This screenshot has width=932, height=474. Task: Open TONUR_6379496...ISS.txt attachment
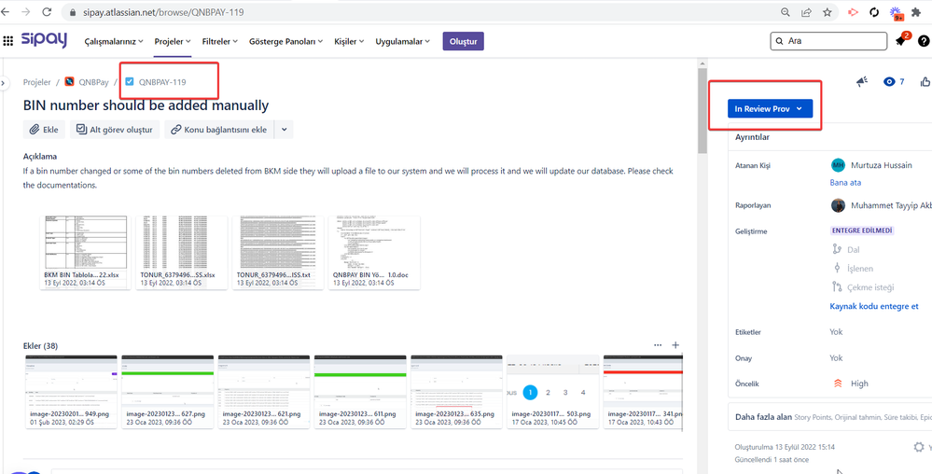[x=278, y=253]
